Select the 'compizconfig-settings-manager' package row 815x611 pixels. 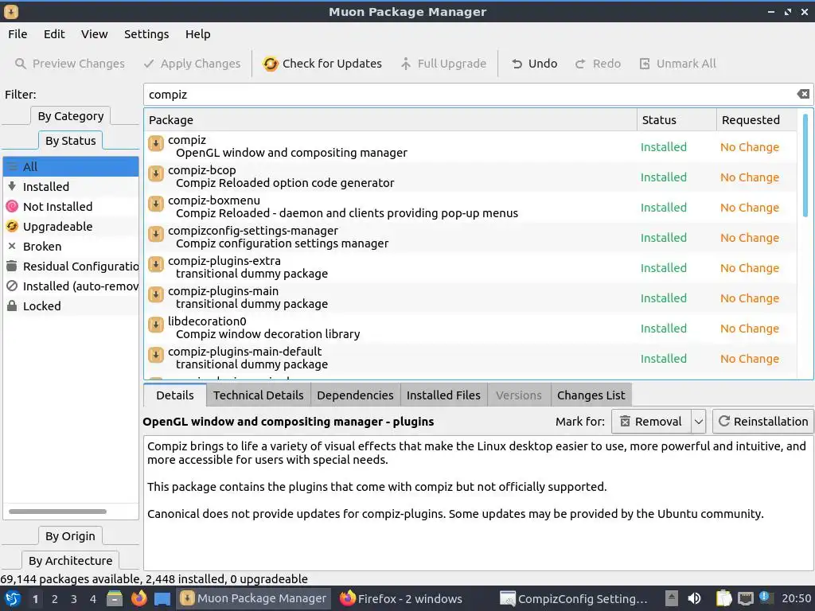(470, 237)
